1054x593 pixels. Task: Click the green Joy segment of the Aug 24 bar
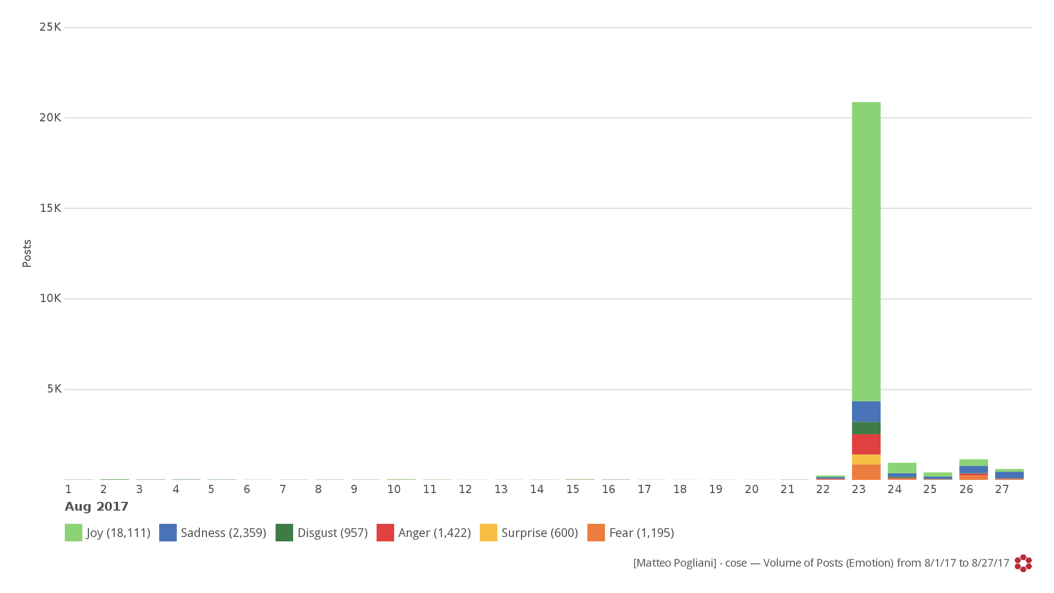[901, 468]
